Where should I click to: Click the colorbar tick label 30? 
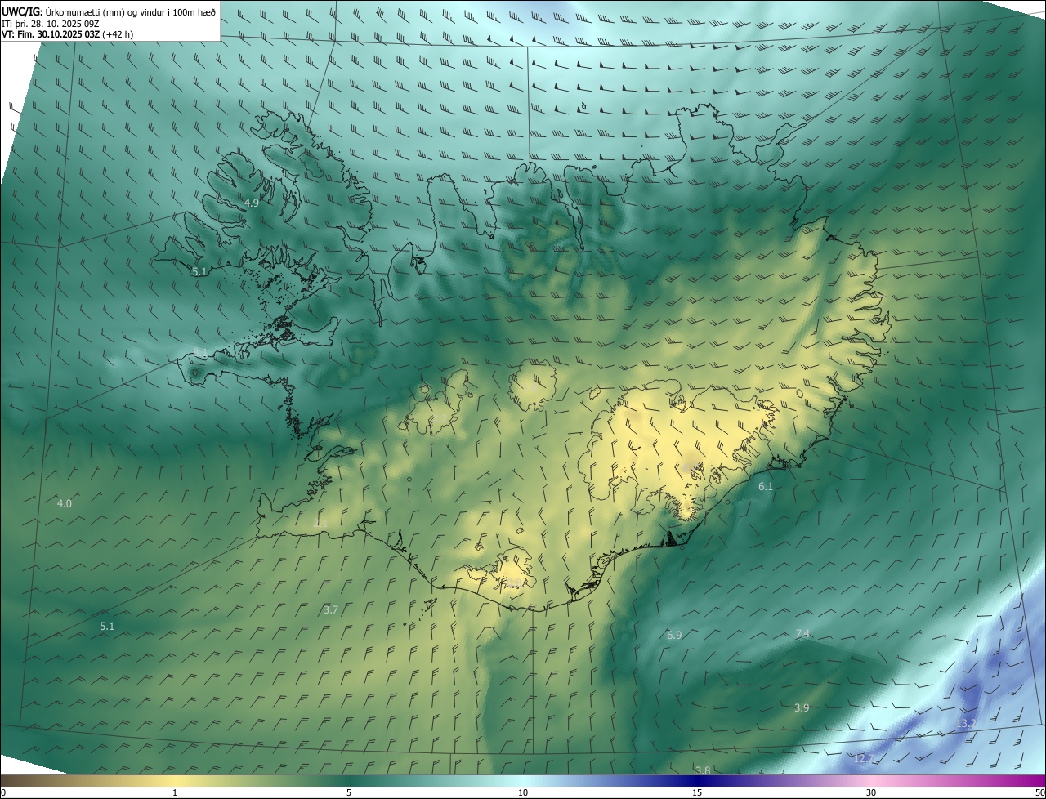[x=871, y=792]
